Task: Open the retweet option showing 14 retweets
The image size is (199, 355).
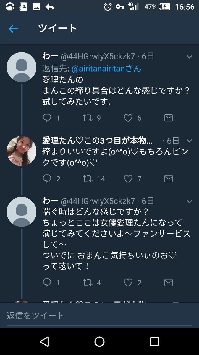Action: [88, 179]
